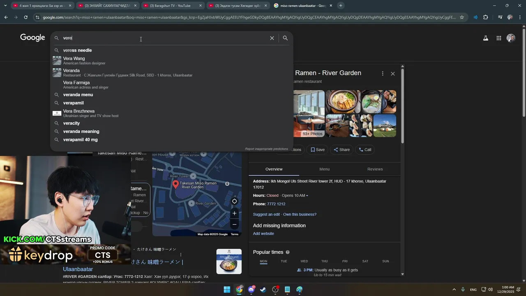View site information icon in address bar

click(37, 17)
